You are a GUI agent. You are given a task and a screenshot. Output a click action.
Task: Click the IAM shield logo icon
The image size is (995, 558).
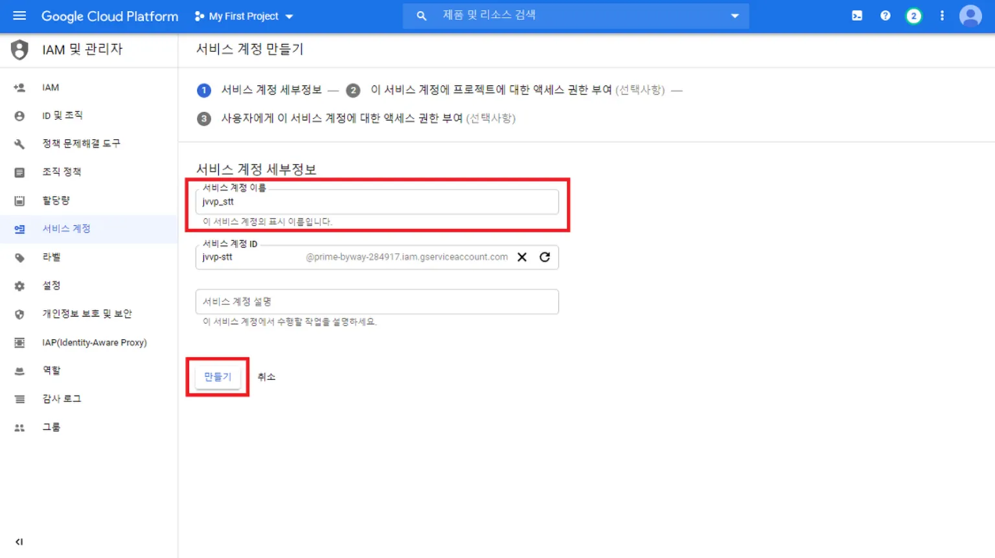(19, 49)
